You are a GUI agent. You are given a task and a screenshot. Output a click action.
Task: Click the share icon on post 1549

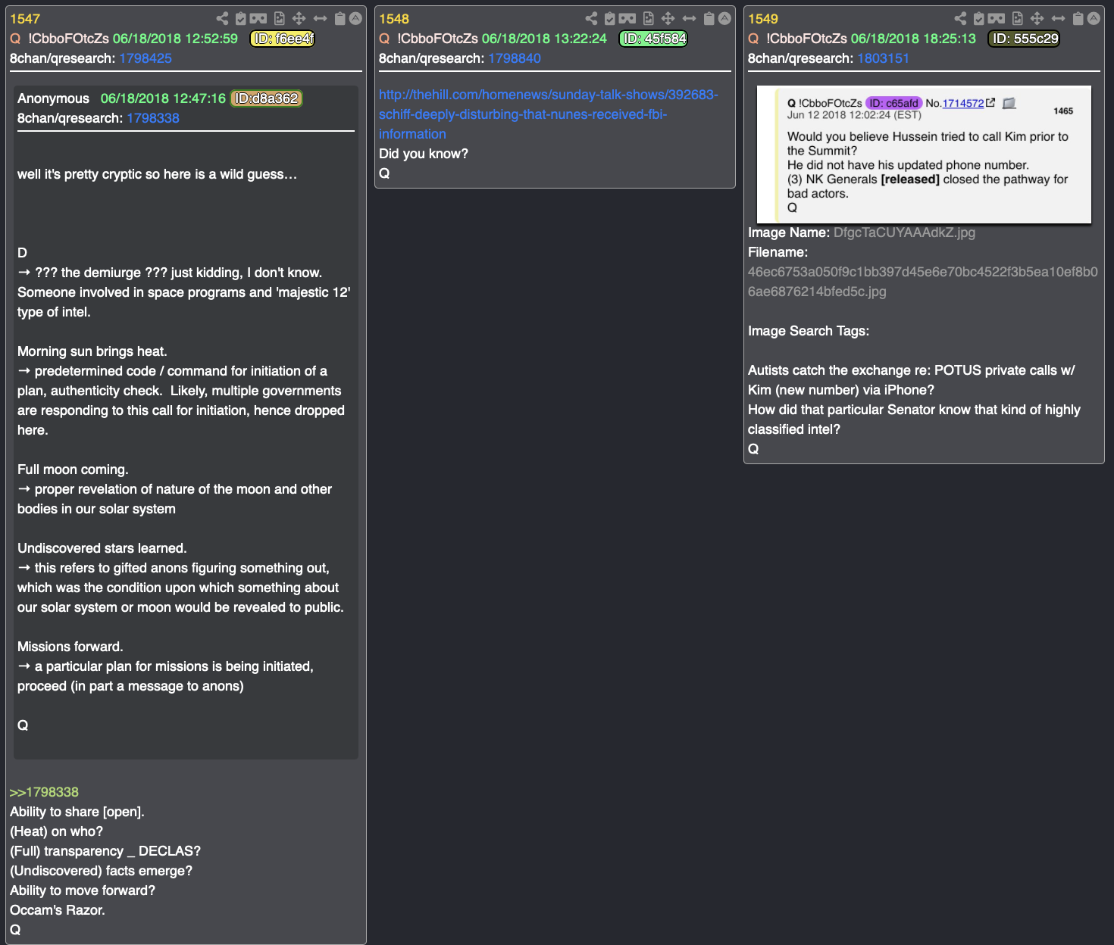(960, 18)
